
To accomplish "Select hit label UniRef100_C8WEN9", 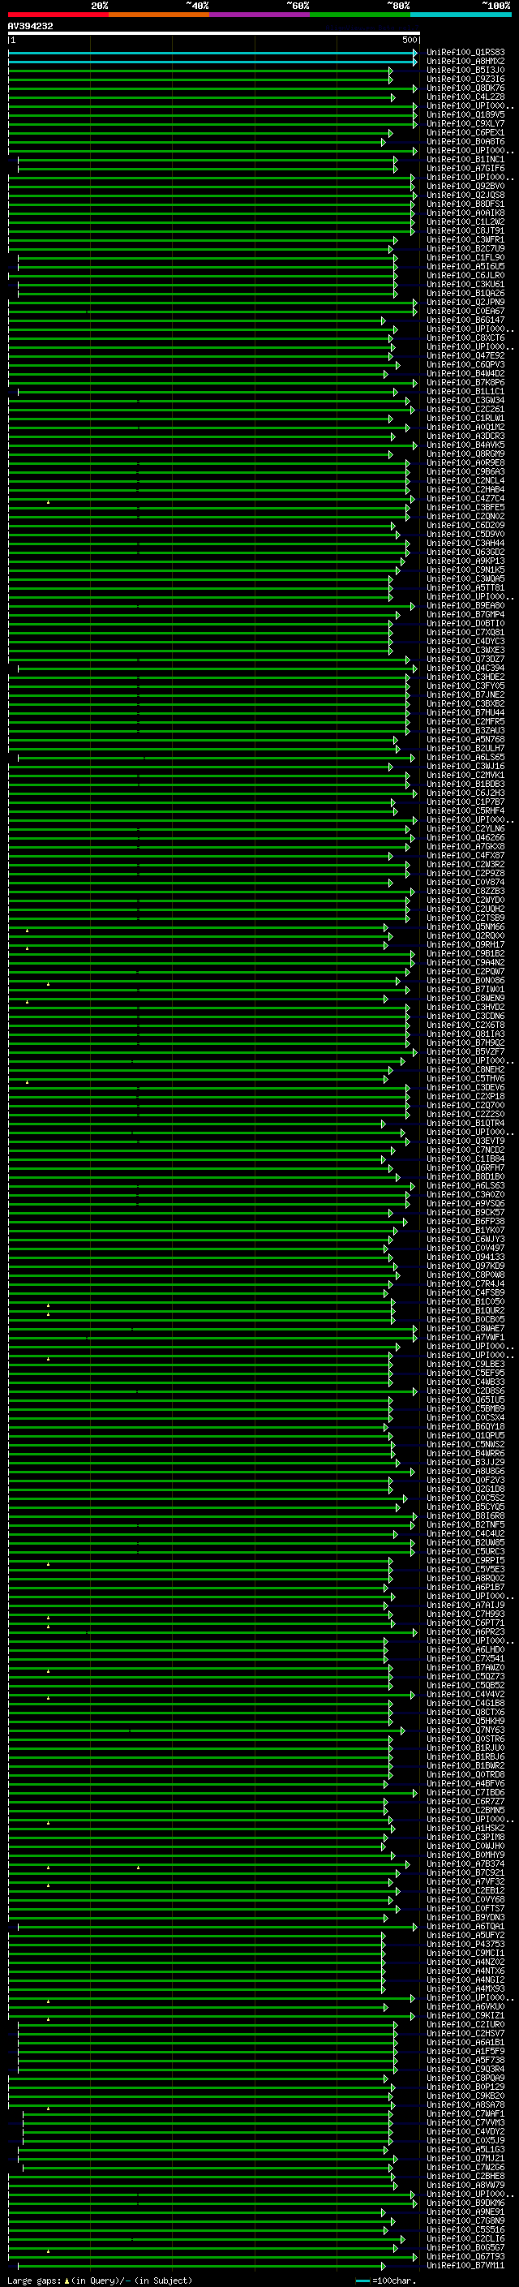I will [465, 998].
